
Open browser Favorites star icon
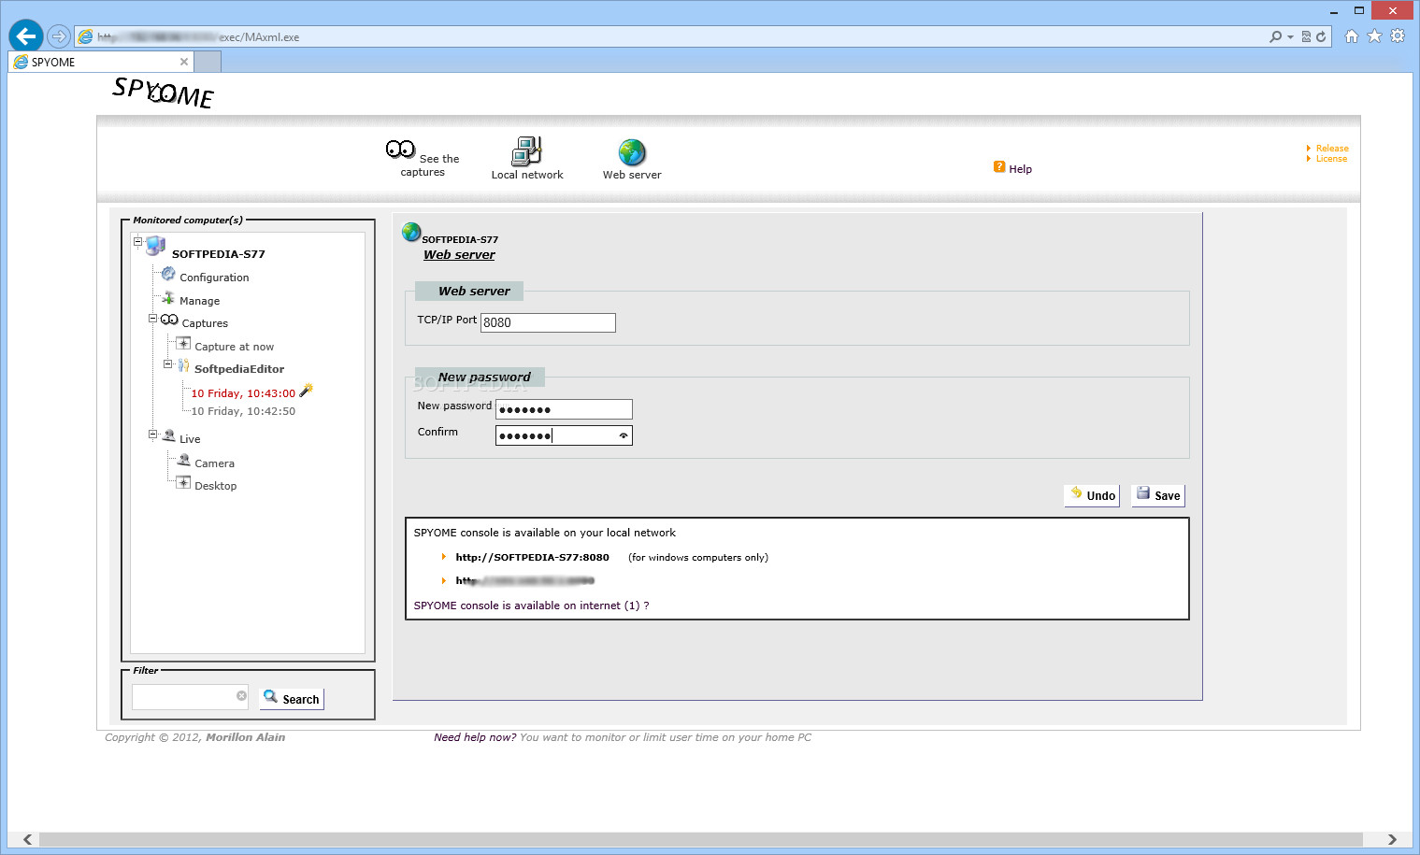pos(1374,36)
